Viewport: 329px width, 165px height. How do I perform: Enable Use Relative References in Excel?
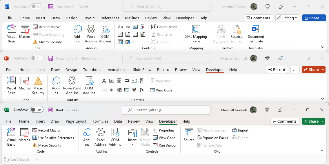(x=53, y=138)
